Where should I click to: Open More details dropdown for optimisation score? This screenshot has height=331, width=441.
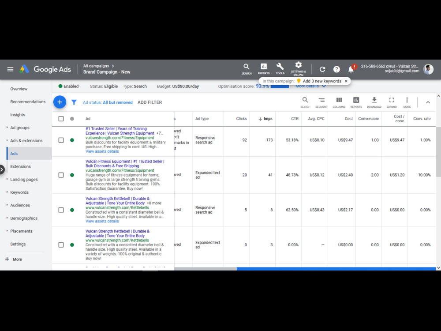pyautogui.click(x=310, y=86)
